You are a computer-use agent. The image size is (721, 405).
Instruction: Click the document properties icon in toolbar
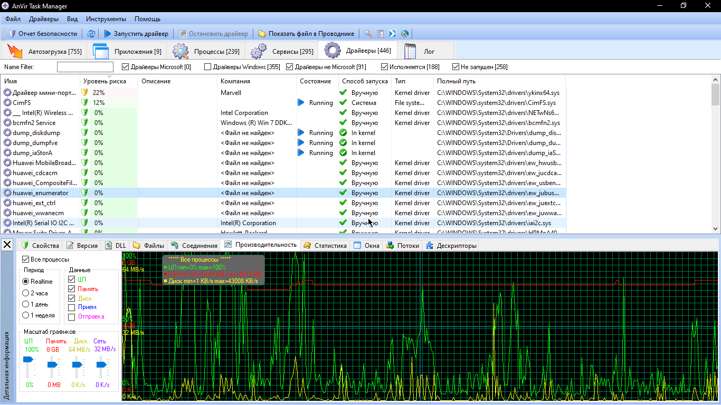(381, 34)
